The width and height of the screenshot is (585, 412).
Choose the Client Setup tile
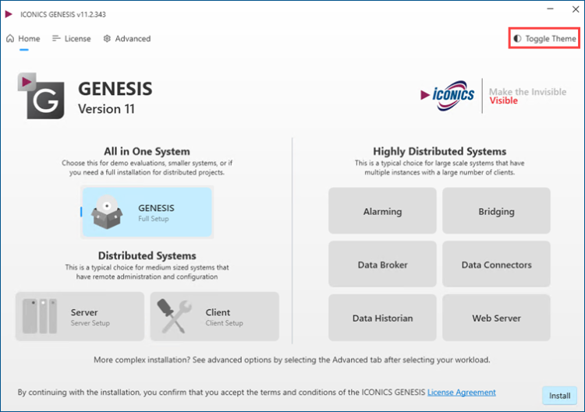[214, 316]
